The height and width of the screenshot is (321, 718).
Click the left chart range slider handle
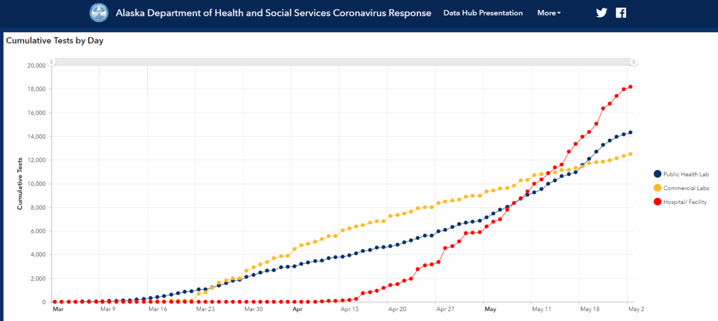coord(51,62)
